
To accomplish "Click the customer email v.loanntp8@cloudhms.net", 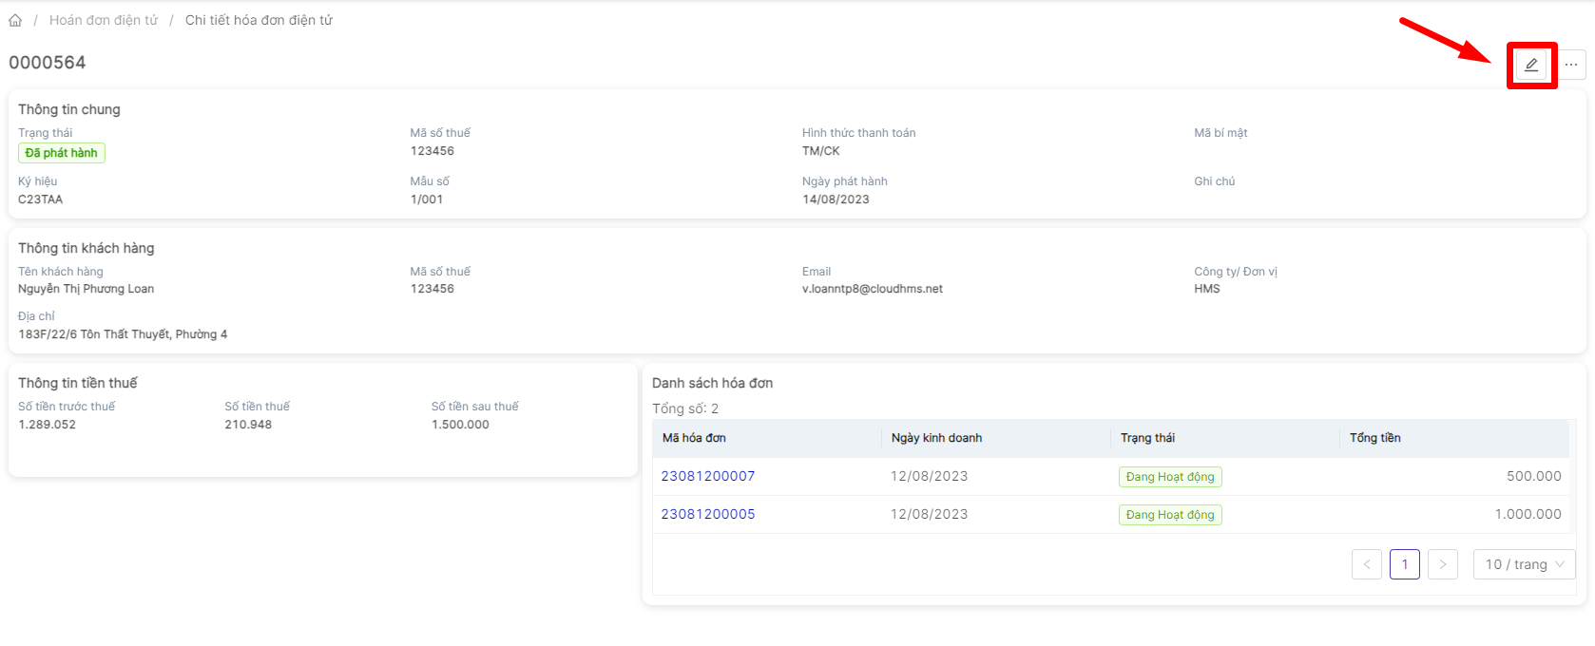I will 872,289.
